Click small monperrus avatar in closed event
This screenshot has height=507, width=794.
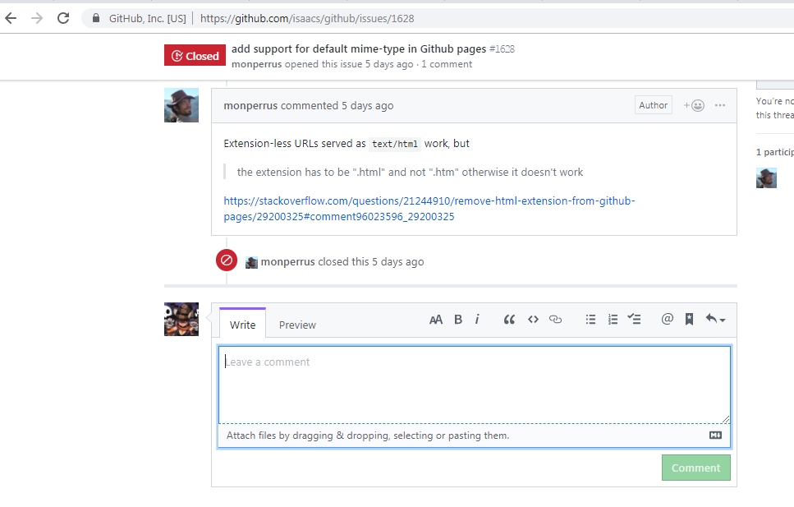pyautogui.click(x=251, y=262)
